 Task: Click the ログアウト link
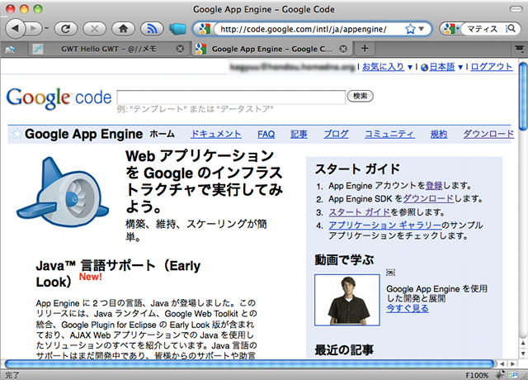click(492, 67)
